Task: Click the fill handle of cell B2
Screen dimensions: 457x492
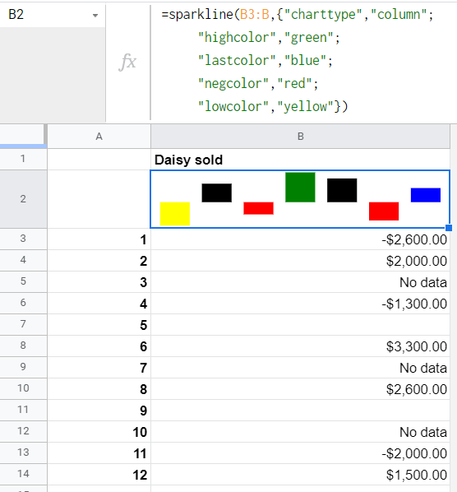Action: pyautogui.click(x=449, y=228)
